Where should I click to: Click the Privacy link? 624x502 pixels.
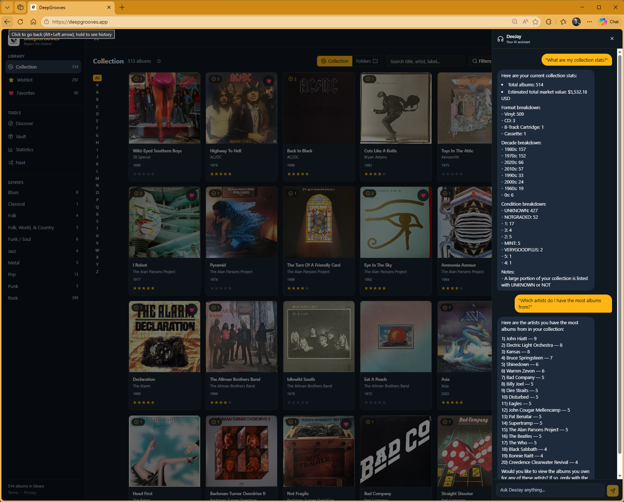(x=30, y=493)
